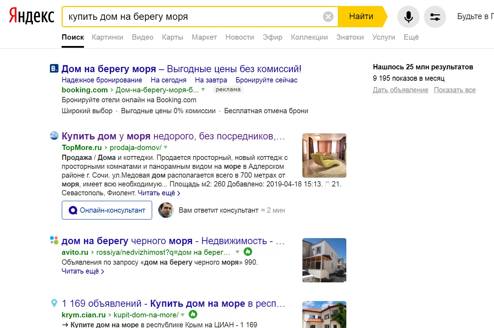This screenshot has height=328, width=494.
Task: Open дом на берегу черного моря title
Action: click(173, 241)
